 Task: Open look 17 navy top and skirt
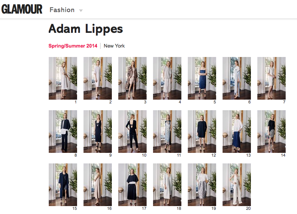(x=132, y=185)
